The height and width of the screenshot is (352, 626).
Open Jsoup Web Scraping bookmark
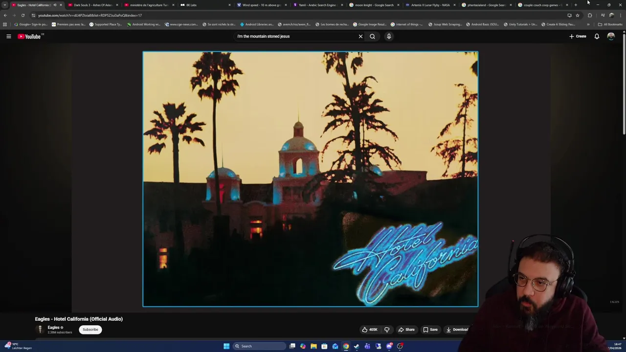[445, 24]
